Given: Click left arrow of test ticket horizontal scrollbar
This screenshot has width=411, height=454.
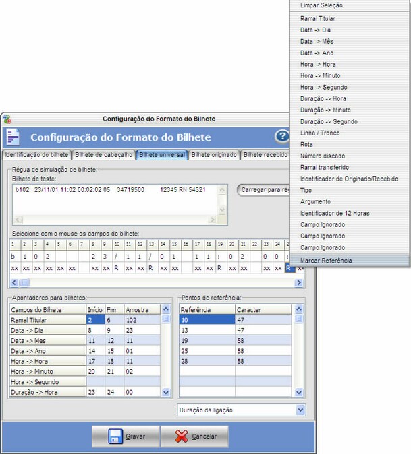Looking at the screenshot, I should click(18, 220).
